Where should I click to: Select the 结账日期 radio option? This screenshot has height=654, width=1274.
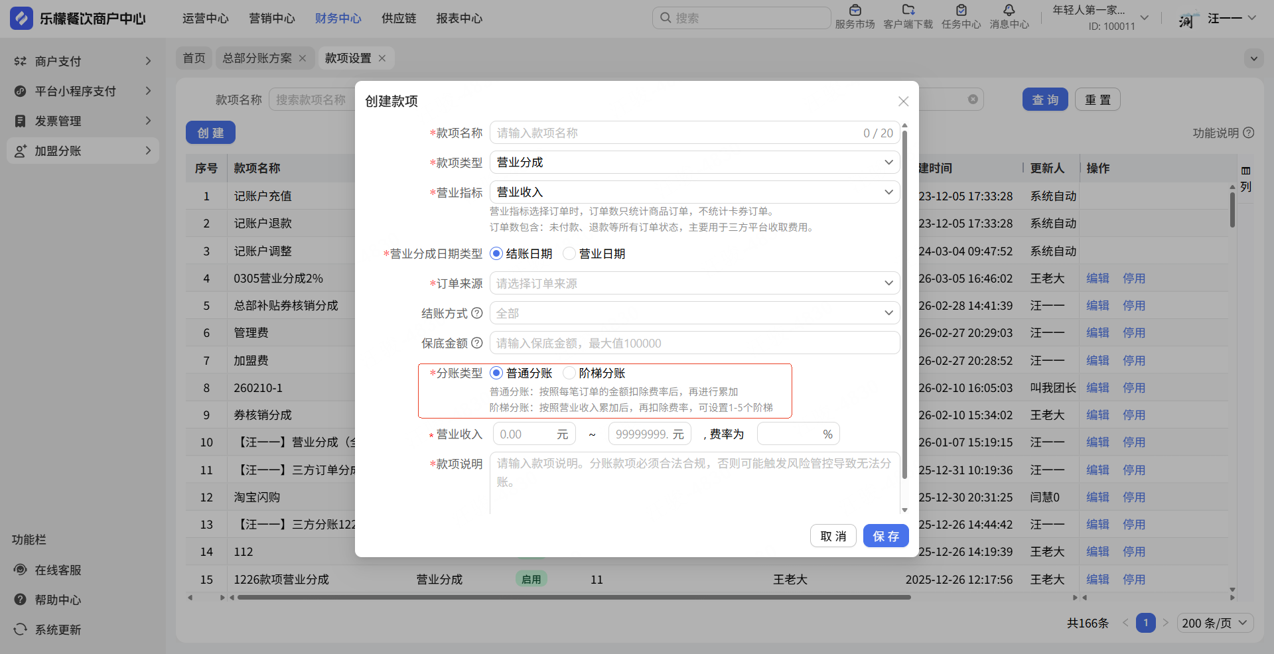(496, 253)
